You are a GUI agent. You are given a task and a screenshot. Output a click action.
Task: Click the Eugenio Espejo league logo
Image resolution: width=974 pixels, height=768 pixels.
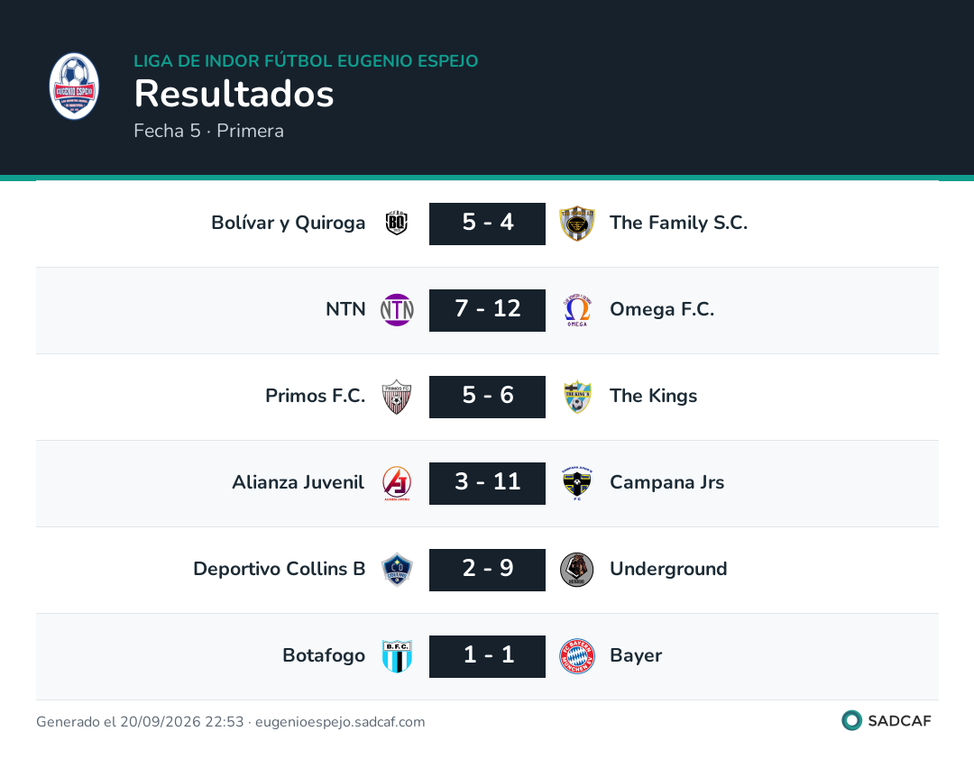click(74, 87)
